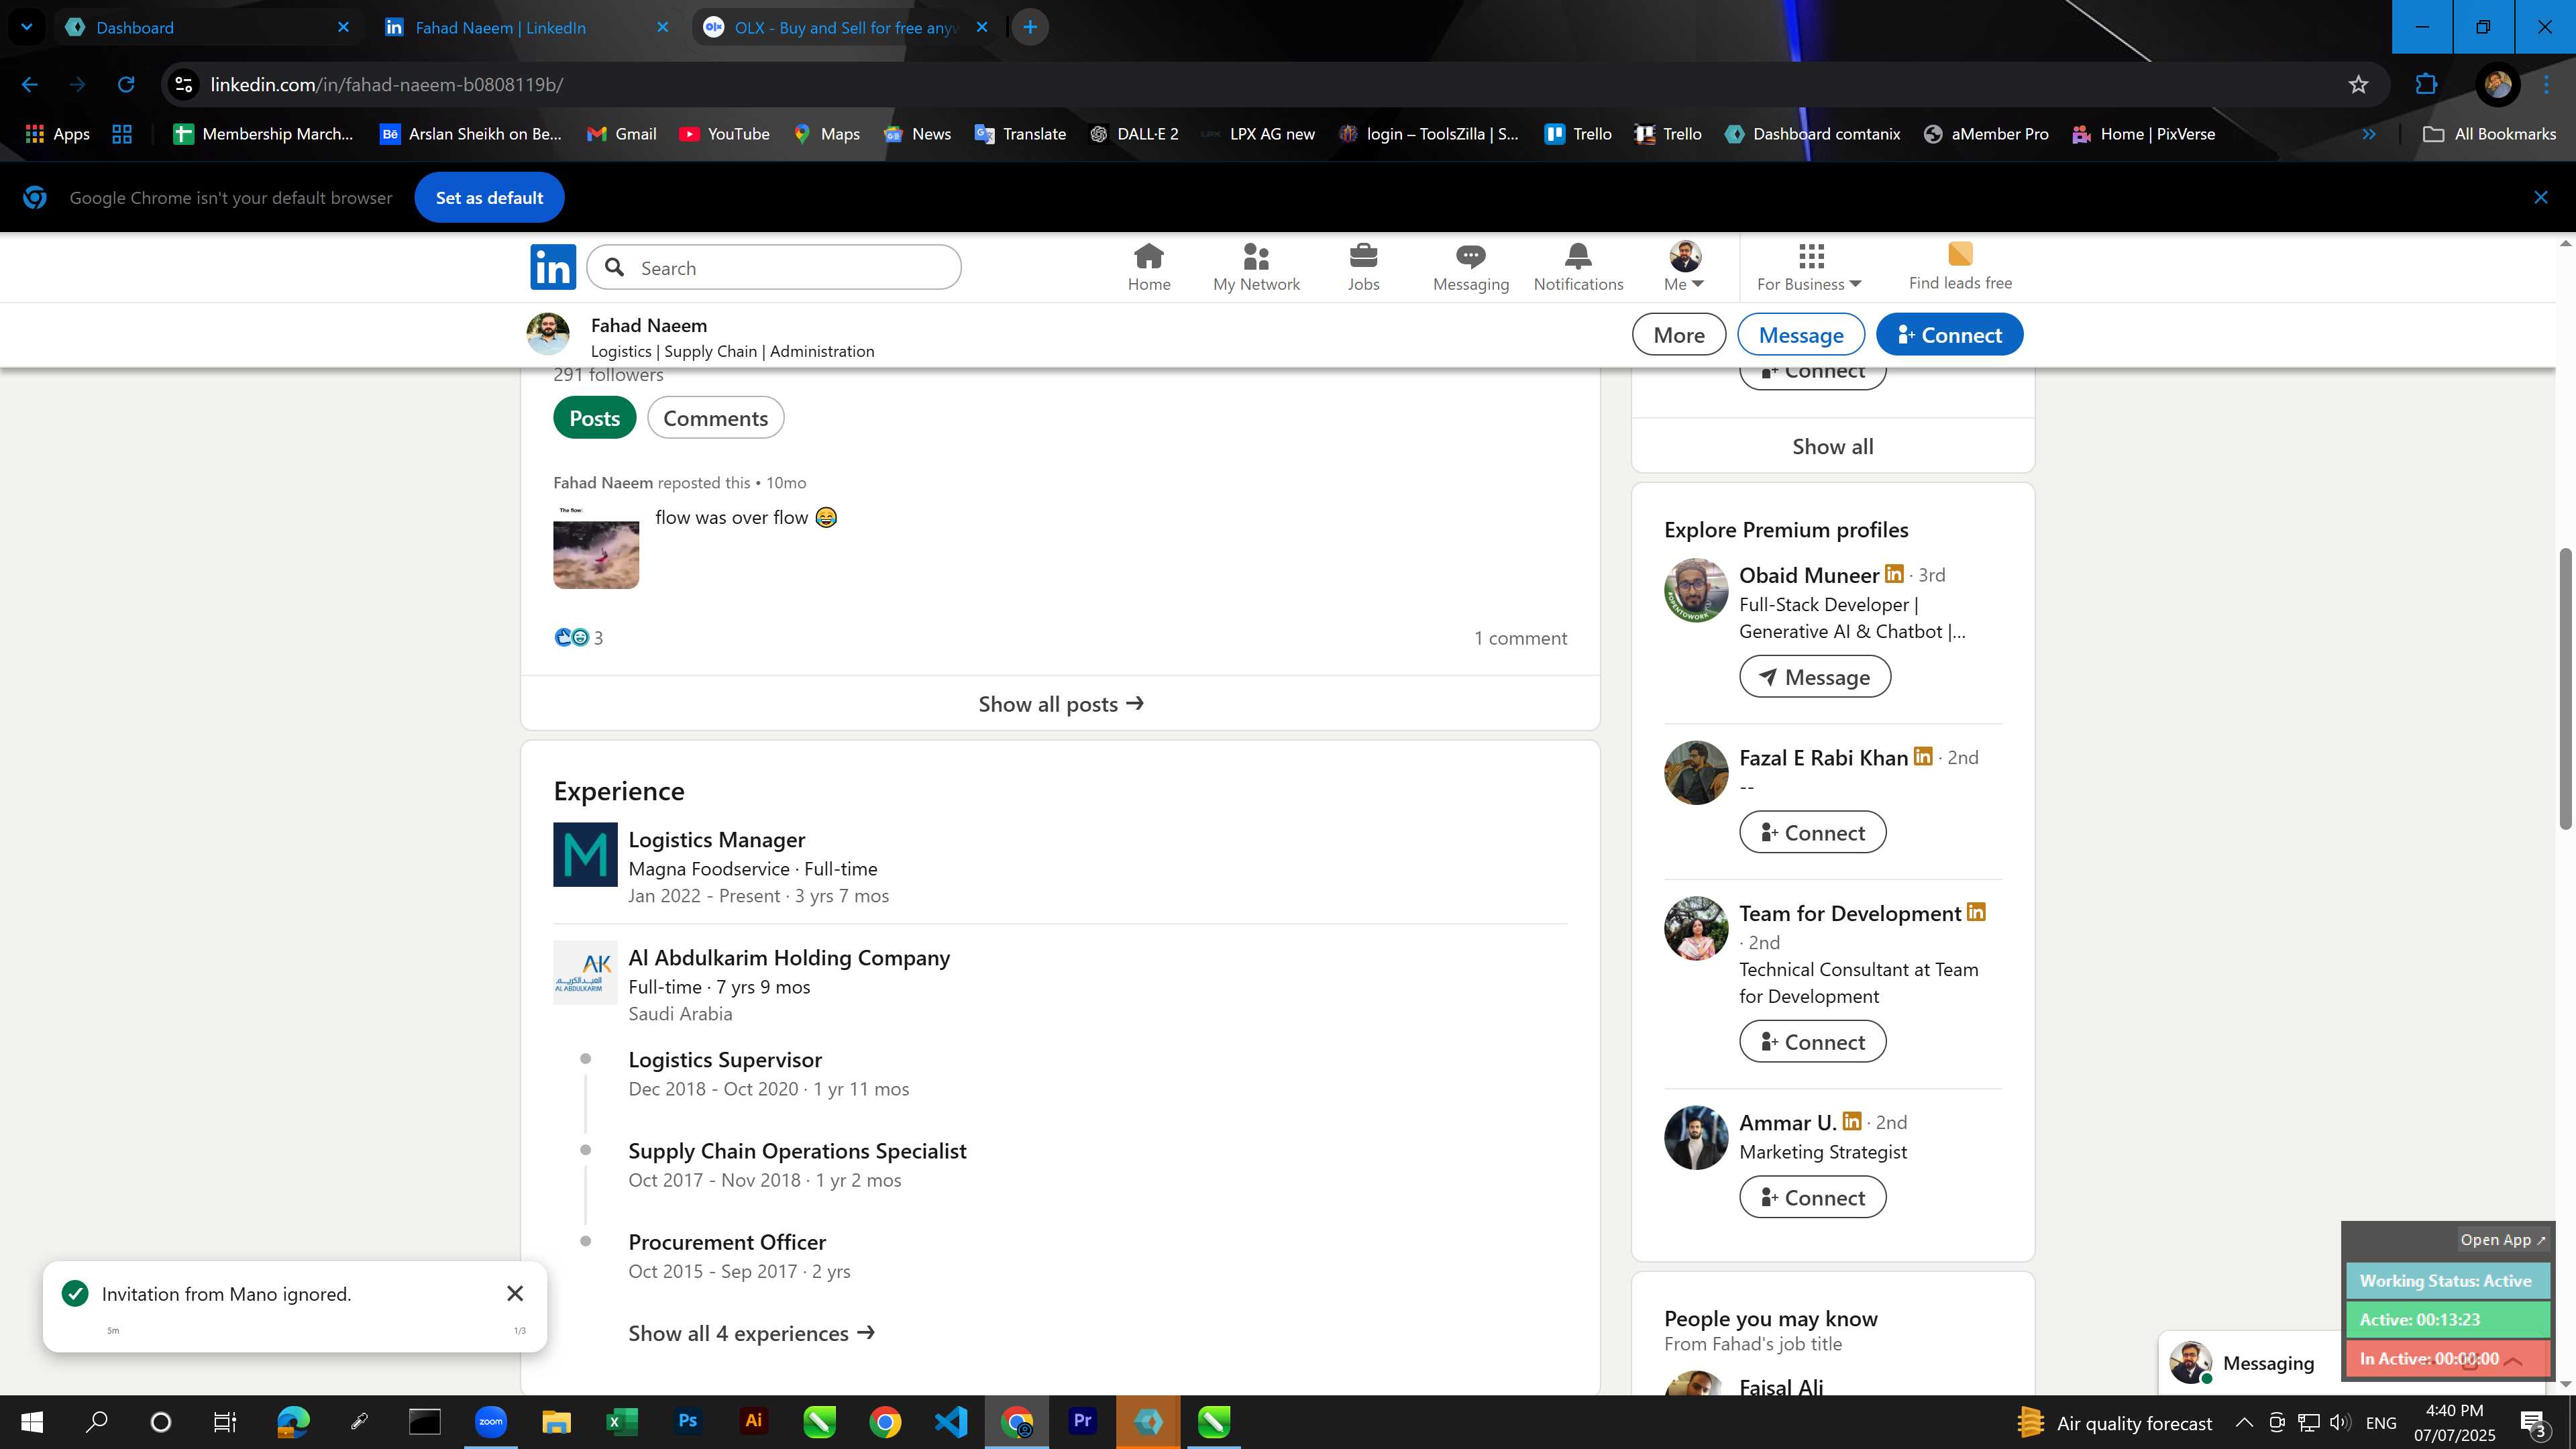
Task: Open Notifications bell icon
Action: [1578, 267]
